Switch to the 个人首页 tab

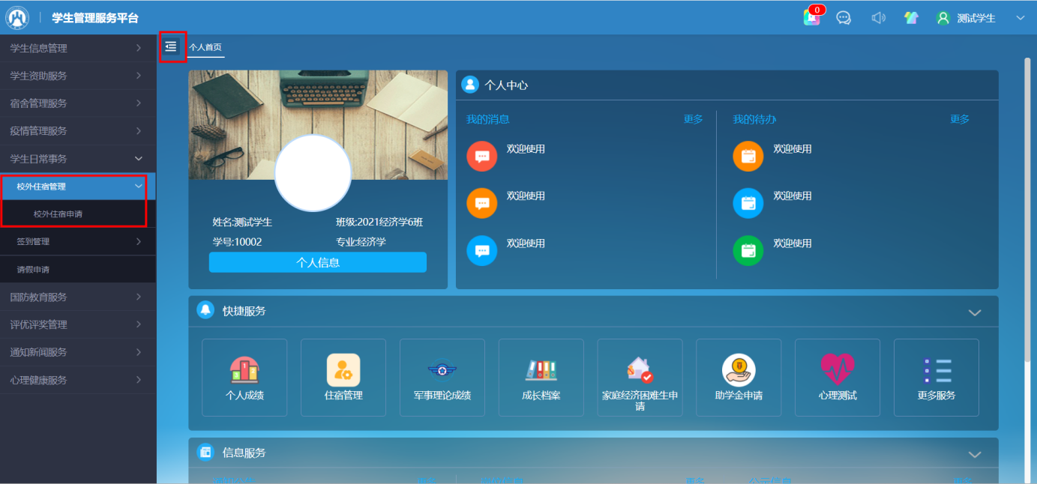[205, 47]
